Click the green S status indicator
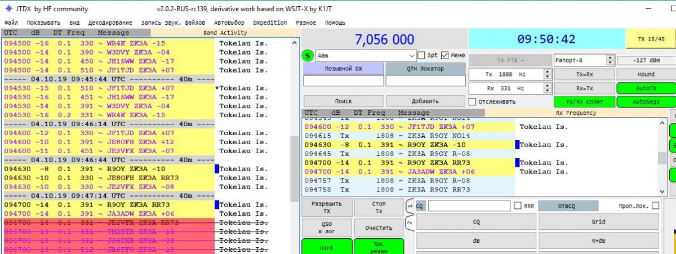This screenshot has width=676, height=254. [x=308, y=56]
